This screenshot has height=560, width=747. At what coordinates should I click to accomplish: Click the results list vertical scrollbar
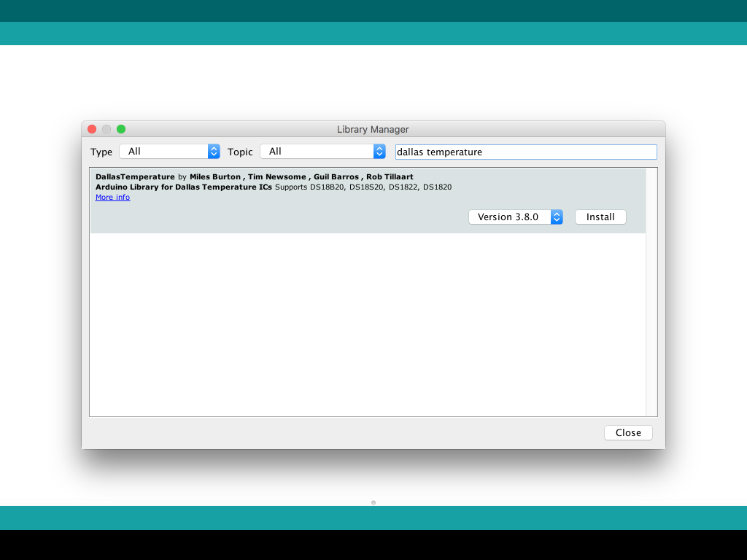pyautogui.click(x=651, y=292)
